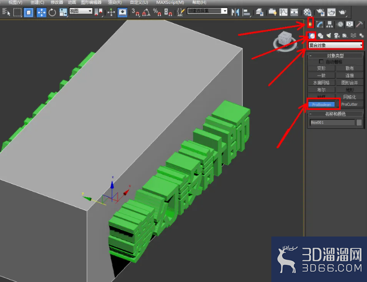Open the 修改器 menu
The image size is (367, 282).
[57, 2]
